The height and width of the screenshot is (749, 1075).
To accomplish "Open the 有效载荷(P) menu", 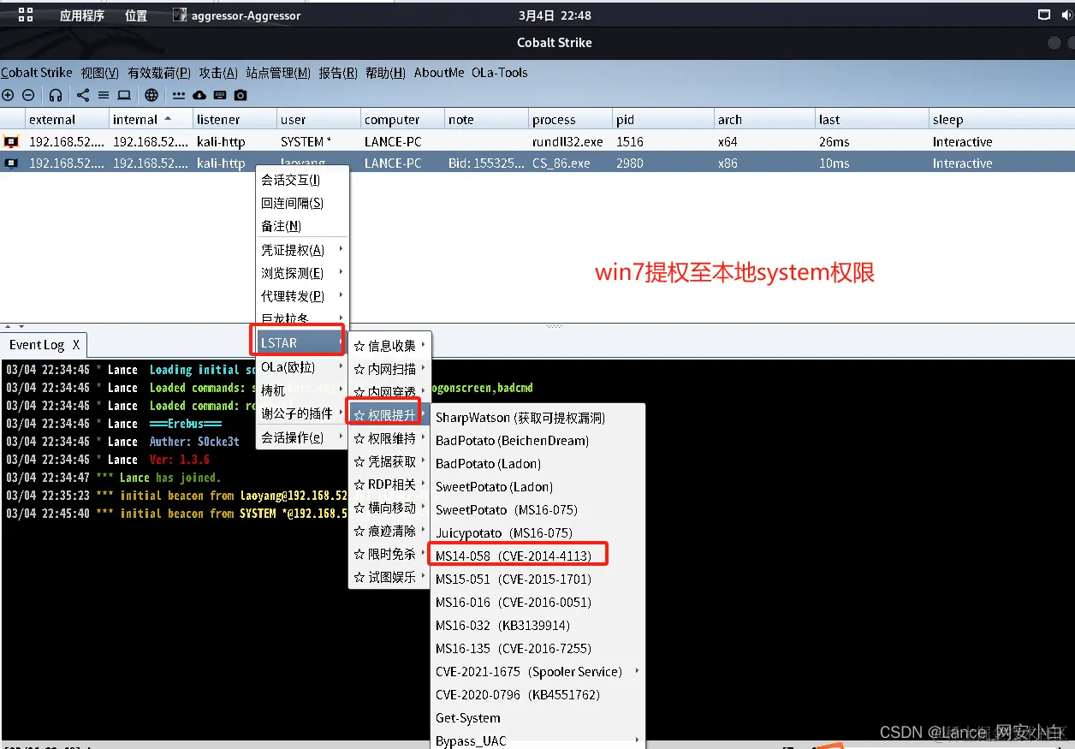I will click(x=159, y=73).
